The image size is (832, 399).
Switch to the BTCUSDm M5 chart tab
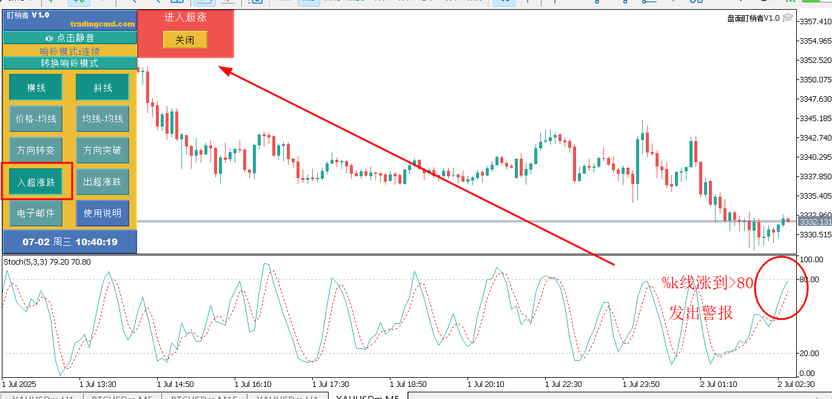[x=122, y=397]
